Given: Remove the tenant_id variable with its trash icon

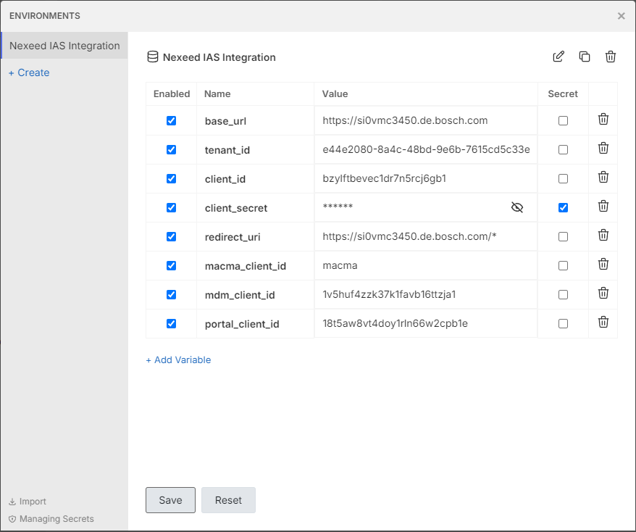Looking at the screenshot, I should (603, 149).
